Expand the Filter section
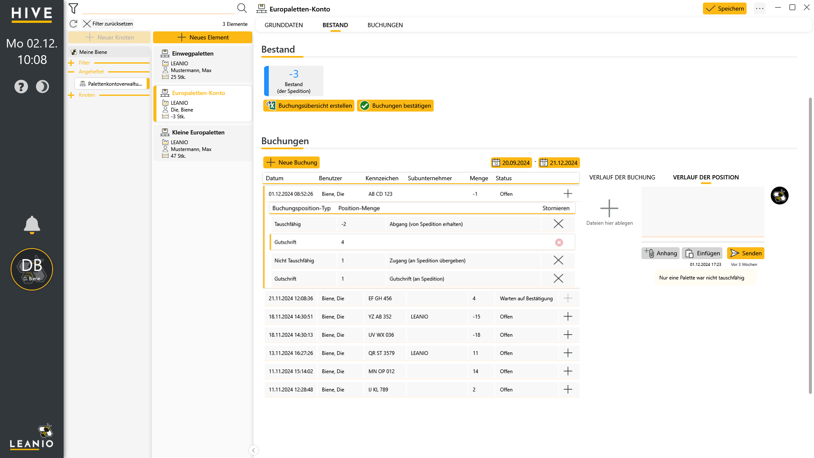This screenshot has width=814, height=458. (71, 63)
